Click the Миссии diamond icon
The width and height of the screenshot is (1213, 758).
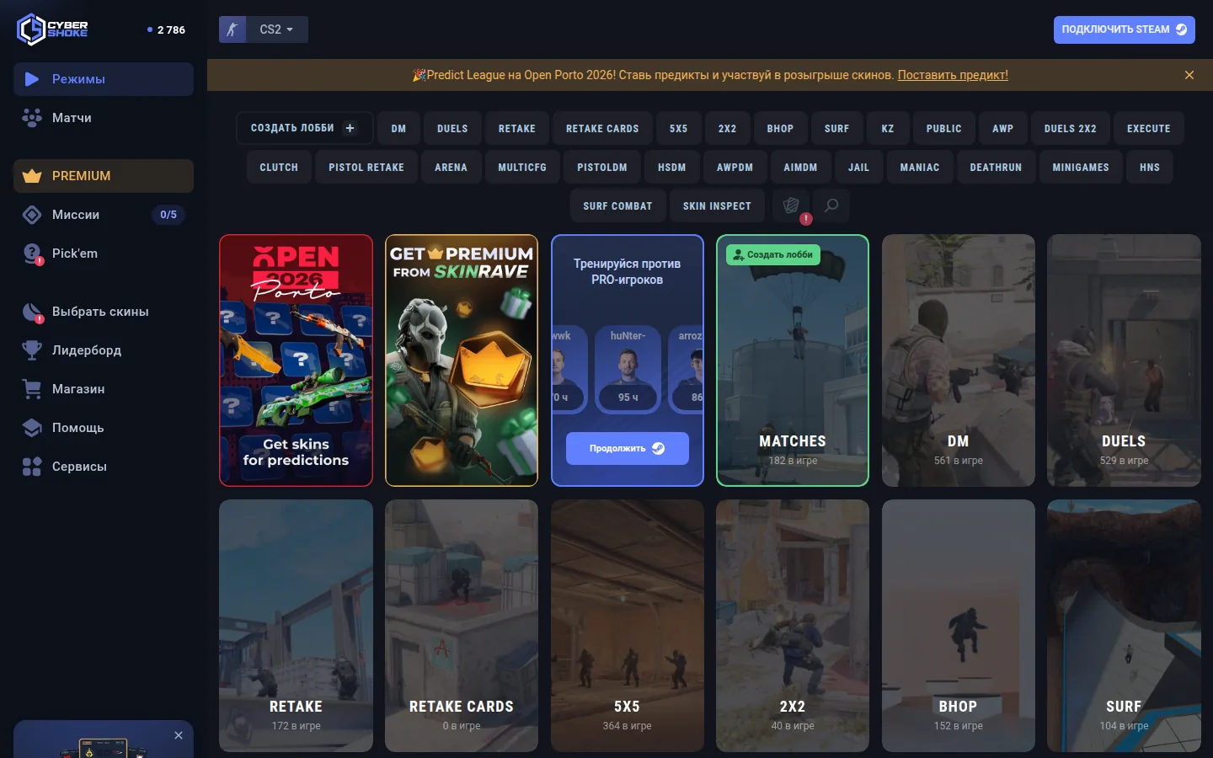[x=32, y=215]
